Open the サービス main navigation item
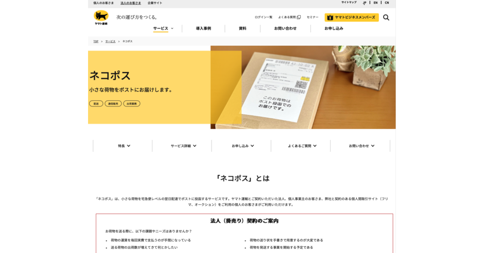 pyautogui.click(x=161, y=28)
